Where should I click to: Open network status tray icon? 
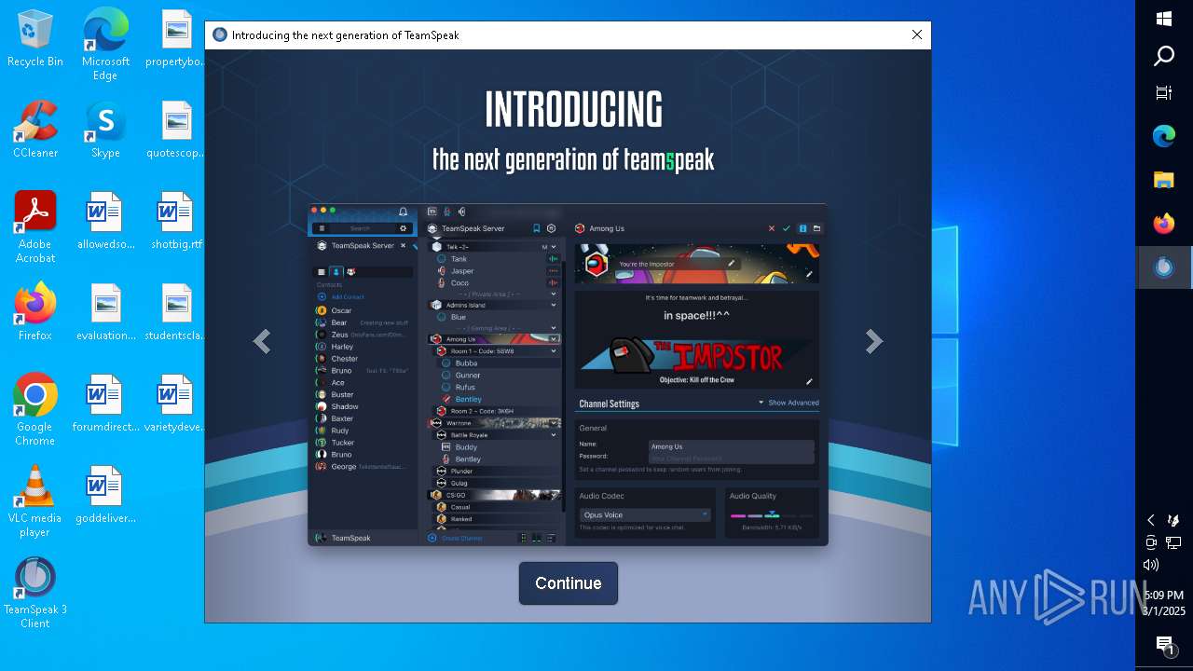point(1173,542)
